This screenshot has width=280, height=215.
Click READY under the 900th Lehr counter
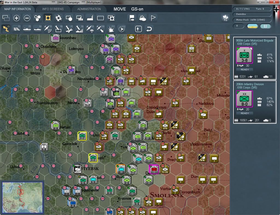point(245,70)
